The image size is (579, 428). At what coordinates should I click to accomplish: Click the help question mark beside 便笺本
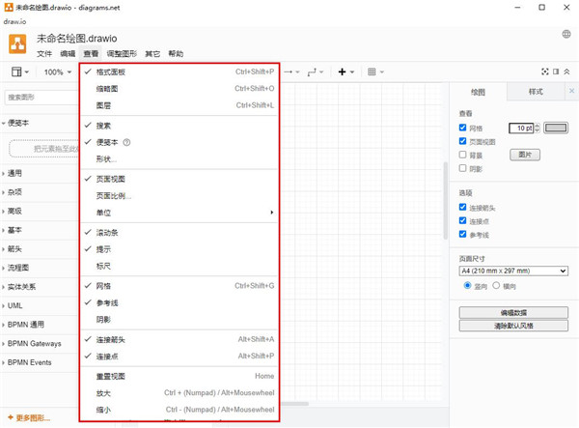(126, 142)
